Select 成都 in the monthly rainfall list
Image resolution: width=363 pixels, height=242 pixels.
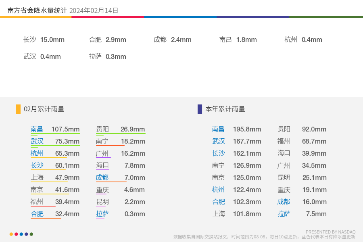(x=102, y=177)
